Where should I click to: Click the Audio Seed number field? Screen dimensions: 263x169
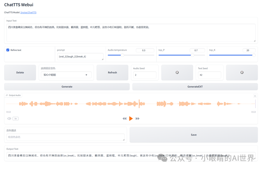coord(145,75)
